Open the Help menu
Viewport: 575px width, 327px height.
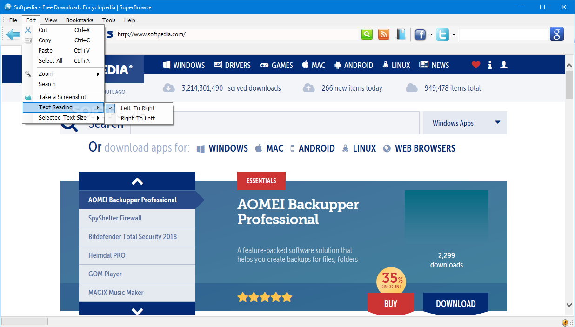click(x=130, y=20)
